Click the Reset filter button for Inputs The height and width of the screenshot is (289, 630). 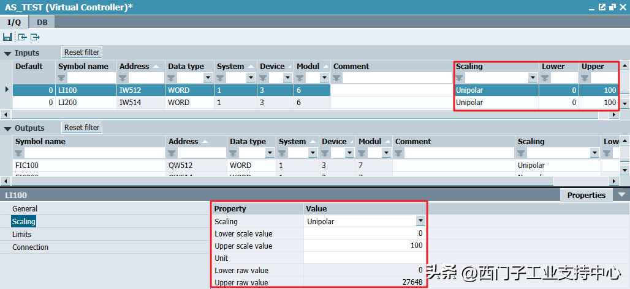[82, 53]
